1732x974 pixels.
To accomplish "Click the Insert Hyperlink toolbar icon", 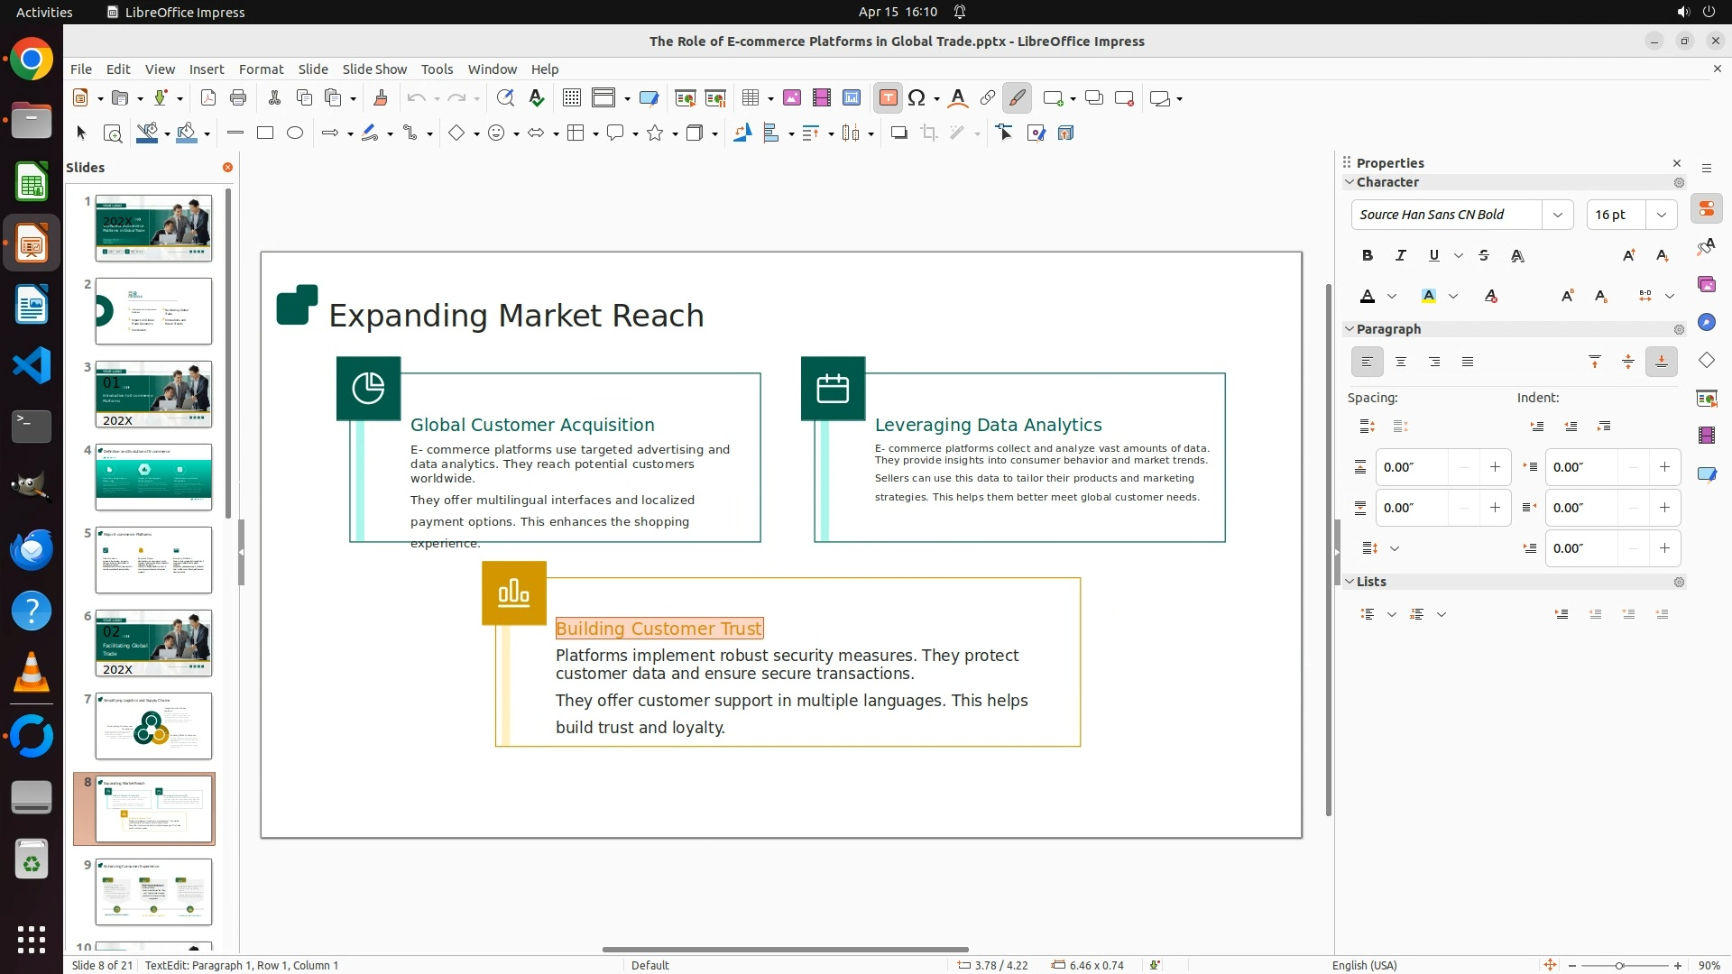I will [987, 98].
